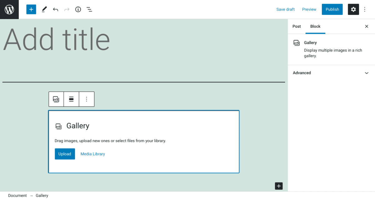Click the Redo arrow
This screenshot has width=375, height=199.
pos(67,9)
